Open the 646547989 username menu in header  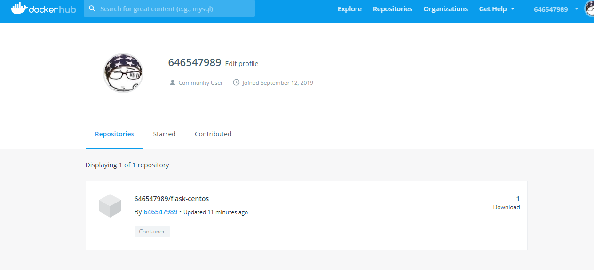(x=550, y=9)
